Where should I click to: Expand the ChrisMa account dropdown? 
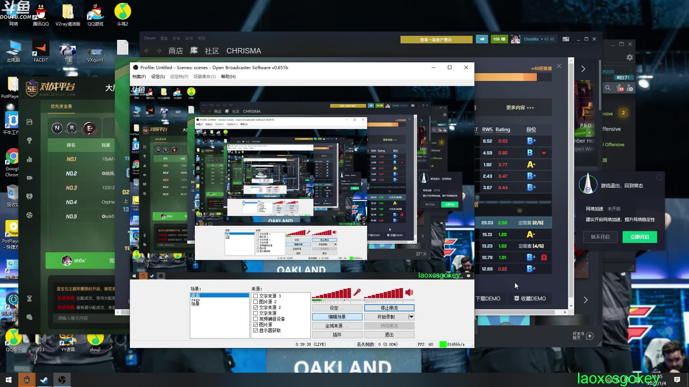coord(542,39)
